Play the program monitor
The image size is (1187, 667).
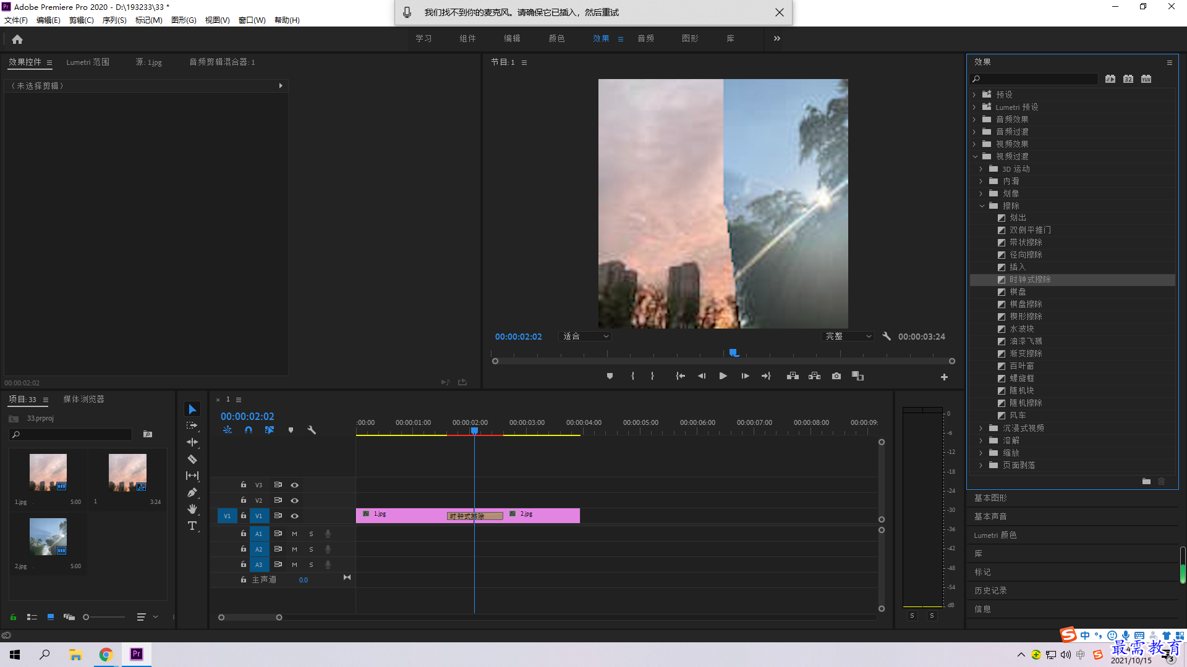(723, 376)
